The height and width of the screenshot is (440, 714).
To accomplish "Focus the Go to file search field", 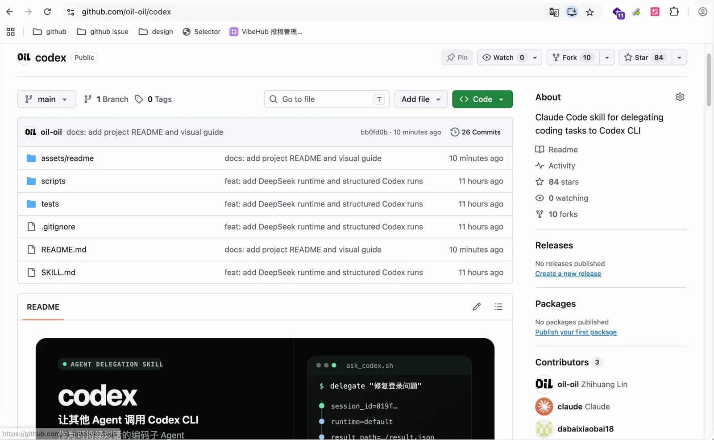I will [327, 99].
